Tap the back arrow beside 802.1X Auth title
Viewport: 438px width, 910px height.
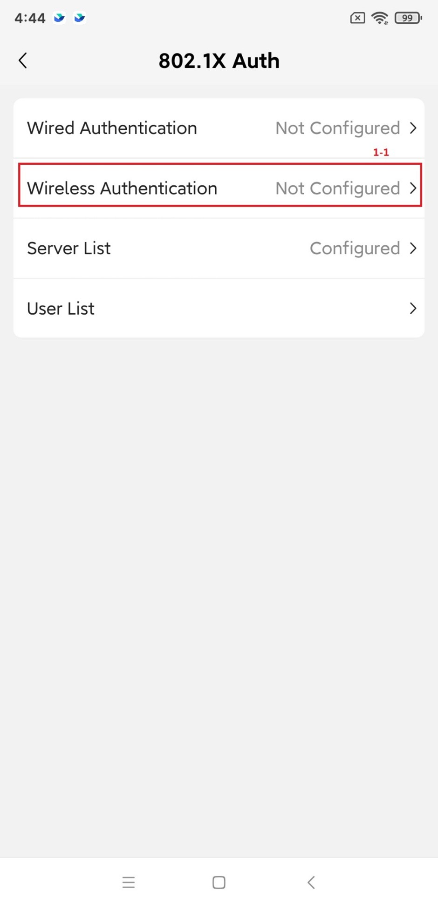[x=23, y=61]
